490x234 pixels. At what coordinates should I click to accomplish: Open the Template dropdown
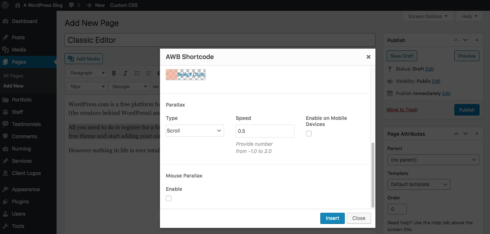click(x=419, y=184)
